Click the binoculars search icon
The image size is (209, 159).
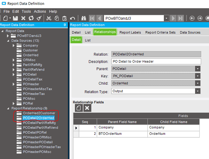[x=84, y=18]
